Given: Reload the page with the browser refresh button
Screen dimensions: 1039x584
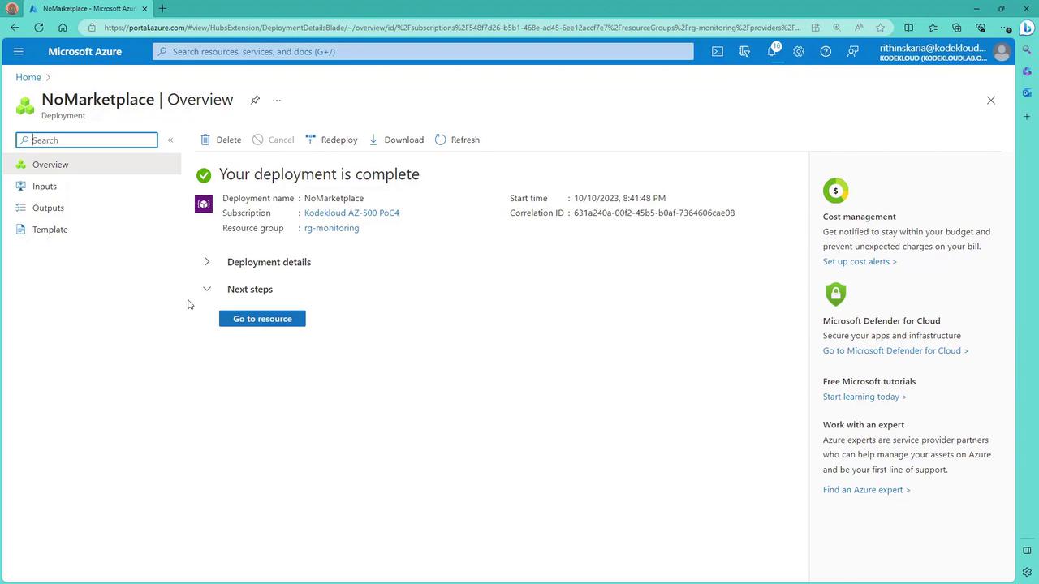Looking at the screenshot, I should (39, 28).
